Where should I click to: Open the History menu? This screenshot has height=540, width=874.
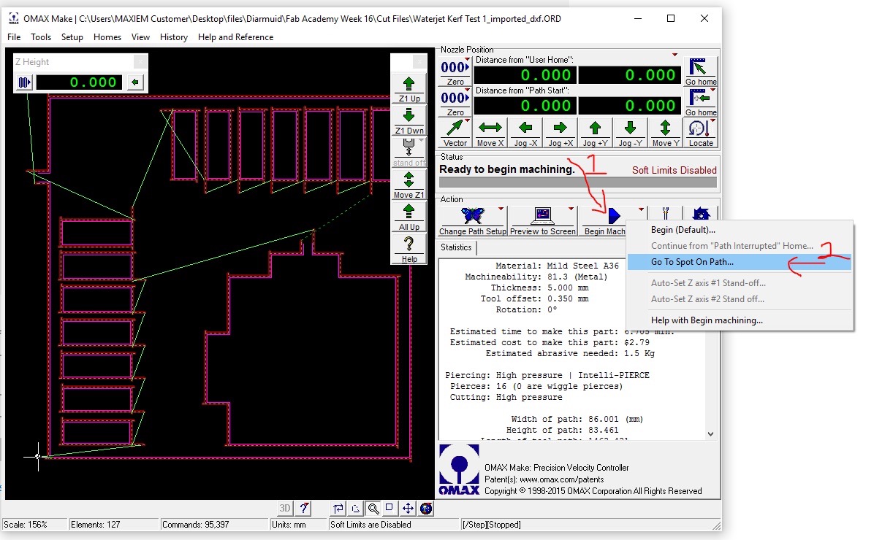173,36
